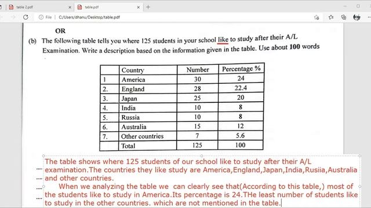Click the 100 total percentage cell
371x208 pixels.
(240, 145)
